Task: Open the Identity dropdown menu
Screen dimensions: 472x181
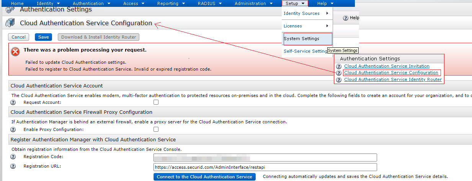Action: [x=48, y=3]
